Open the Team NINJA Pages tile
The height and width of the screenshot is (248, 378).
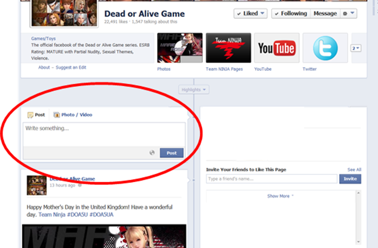point(228,48)
